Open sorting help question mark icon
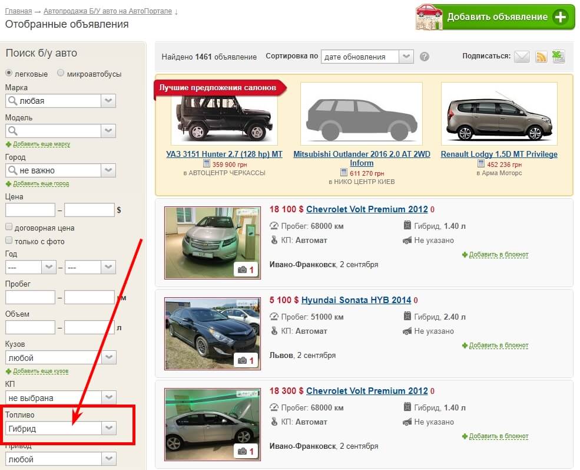This screenshot has height=470, width=580. click(x=425, y=57)
